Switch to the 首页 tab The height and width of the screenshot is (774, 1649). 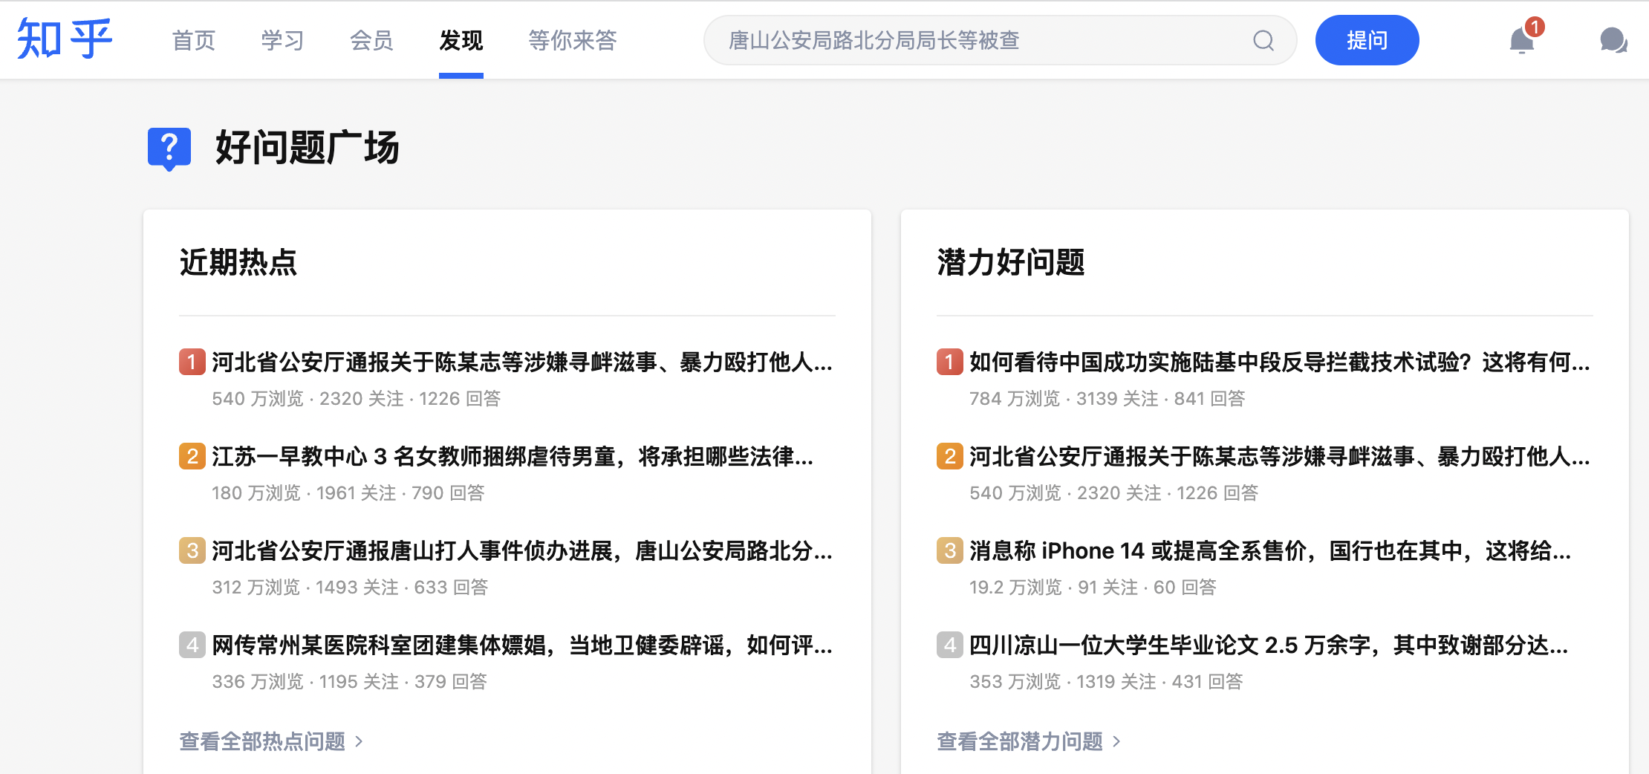pos(193,40)
